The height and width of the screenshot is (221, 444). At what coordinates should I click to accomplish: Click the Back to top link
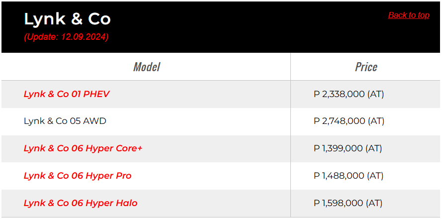[x=408, y=15]
